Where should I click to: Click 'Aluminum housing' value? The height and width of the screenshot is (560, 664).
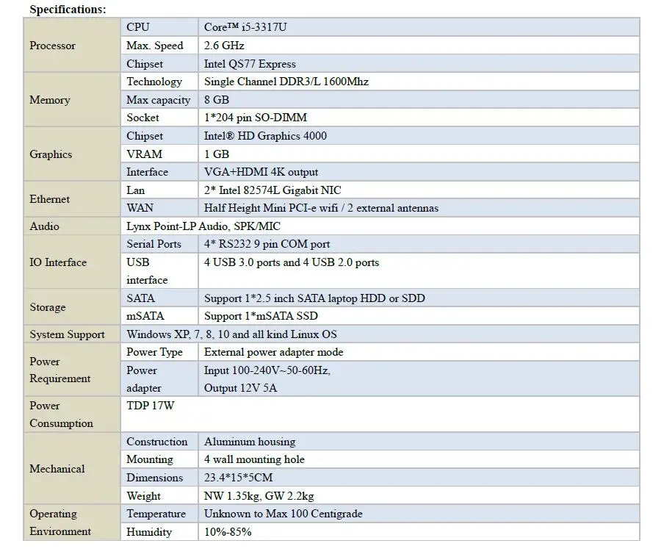coord(250,442)
